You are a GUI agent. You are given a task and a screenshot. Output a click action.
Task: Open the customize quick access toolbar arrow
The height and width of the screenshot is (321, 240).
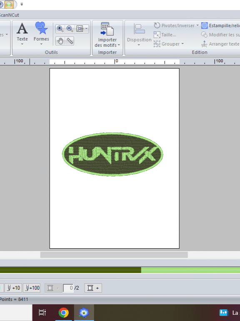pos(22,4)
